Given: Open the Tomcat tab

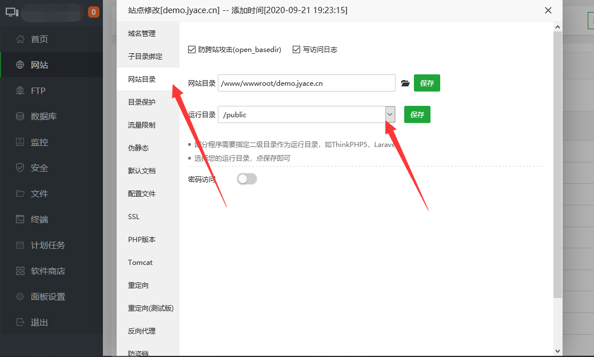Looking at the screenshot, I should click(148, 262).
